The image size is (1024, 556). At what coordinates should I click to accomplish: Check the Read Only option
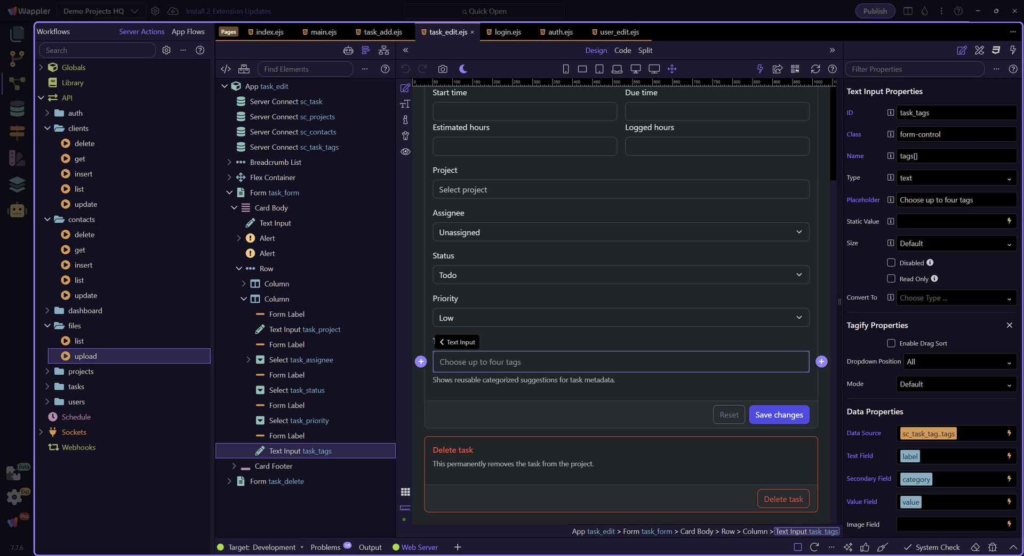[x=891, y=278]
